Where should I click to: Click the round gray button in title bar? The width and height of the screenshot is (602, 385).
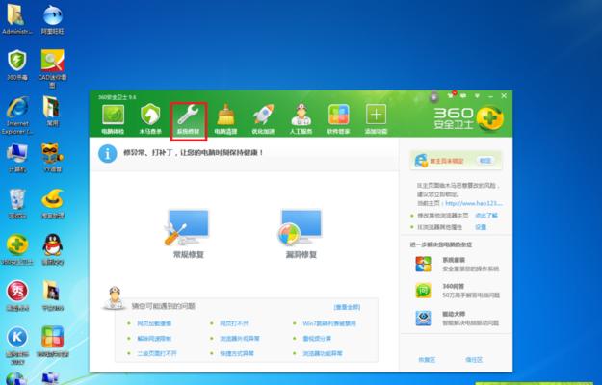433,97
